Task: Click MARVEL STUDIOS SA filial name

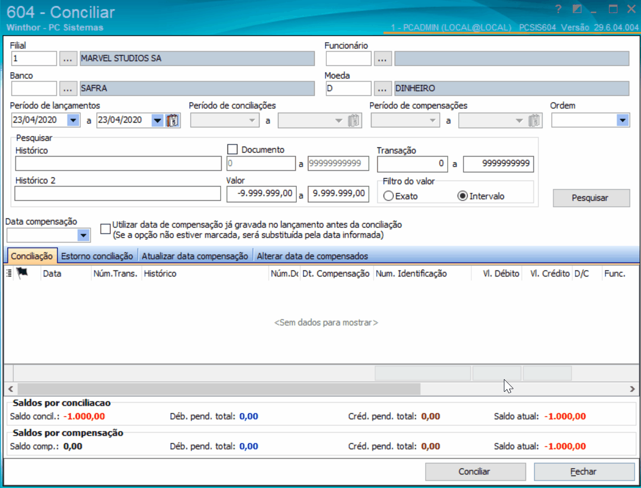Action: click(197, 58)
